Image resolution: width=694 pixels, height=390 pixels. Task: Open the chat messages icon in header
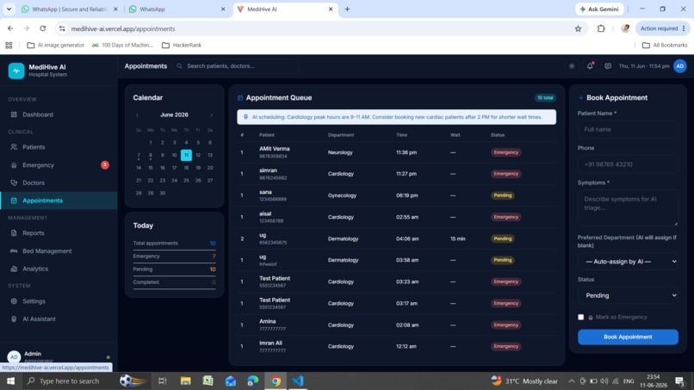click(608, 66)
